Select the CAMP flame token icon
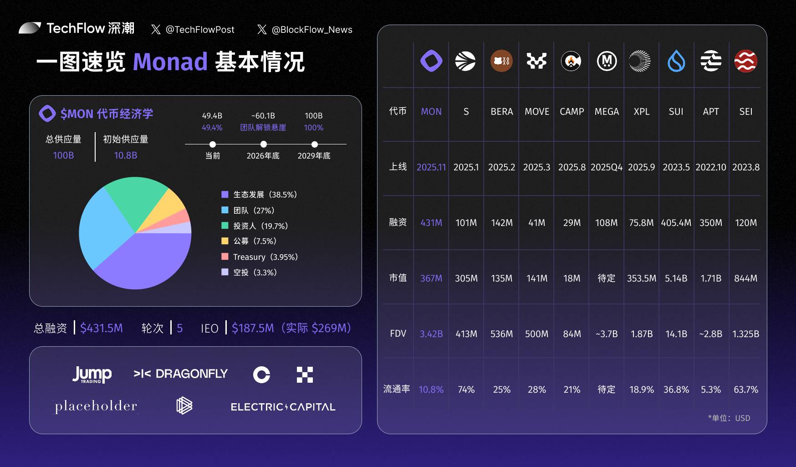 pos(571,61)
